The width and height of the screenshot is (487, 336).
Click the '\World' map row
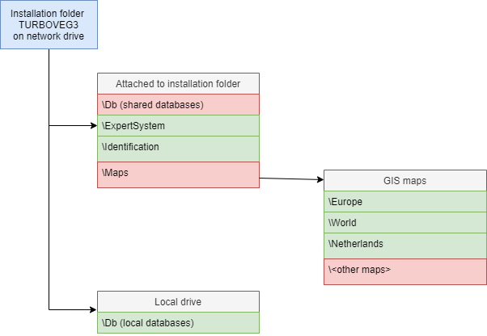404,223
